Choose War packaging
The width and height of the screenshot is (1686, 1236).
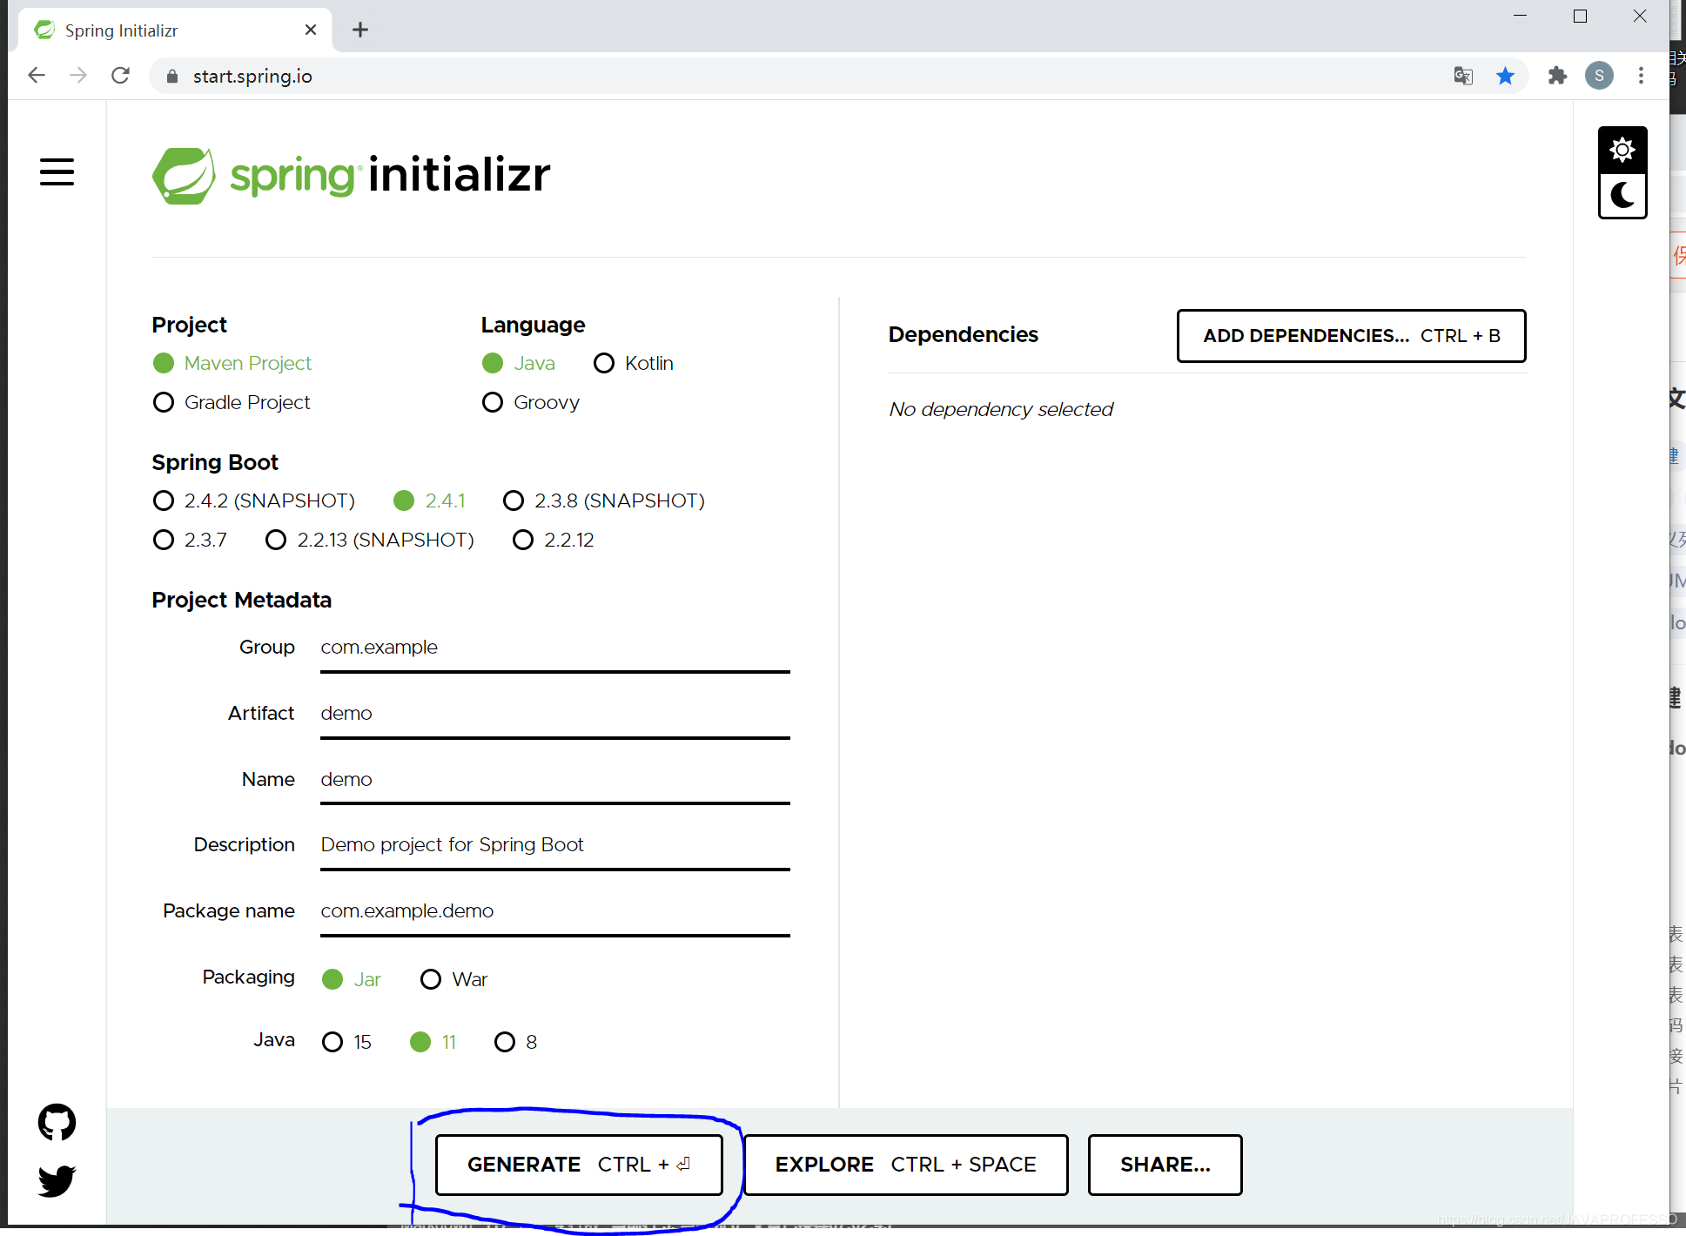(454, 979)
